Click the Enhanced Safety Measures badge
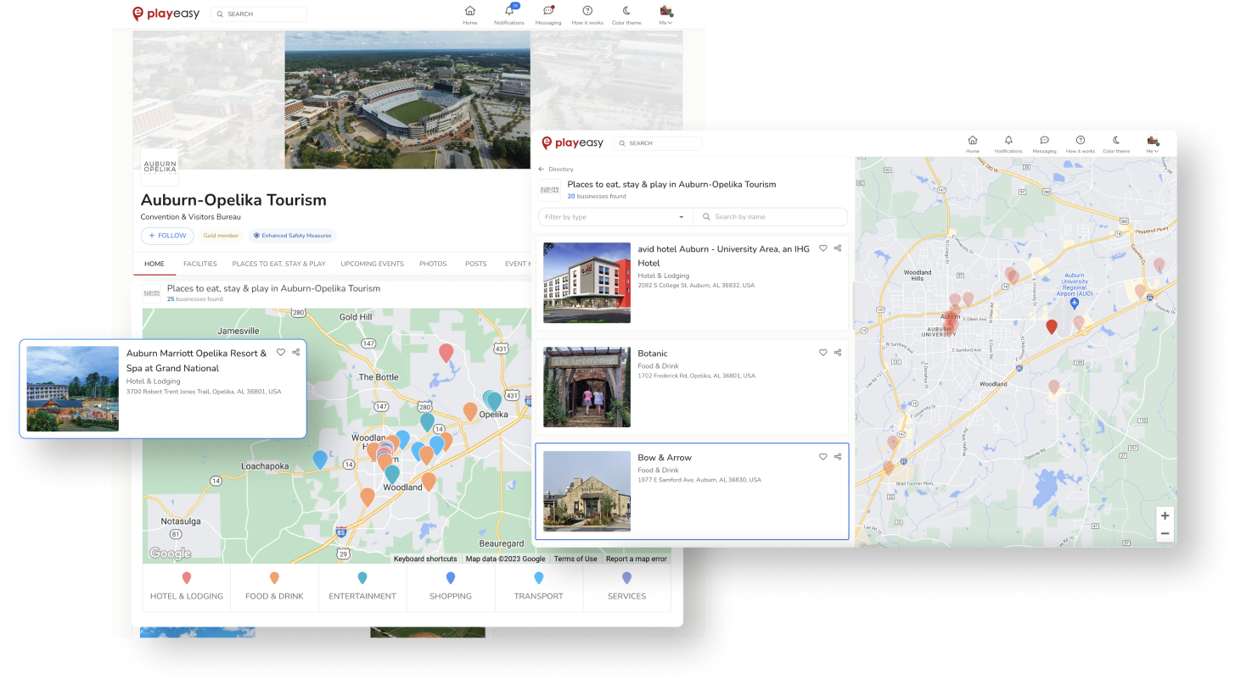The height and width of the screenshot is (685, 1235). click(x=292, y=236)
